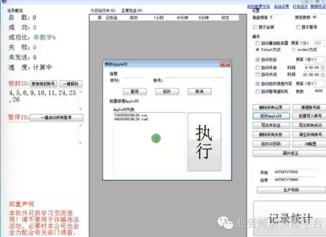Open the 打开日志 link
This screenshot has width=326, height=237.
pyautogui.click(x=300, y=7)
